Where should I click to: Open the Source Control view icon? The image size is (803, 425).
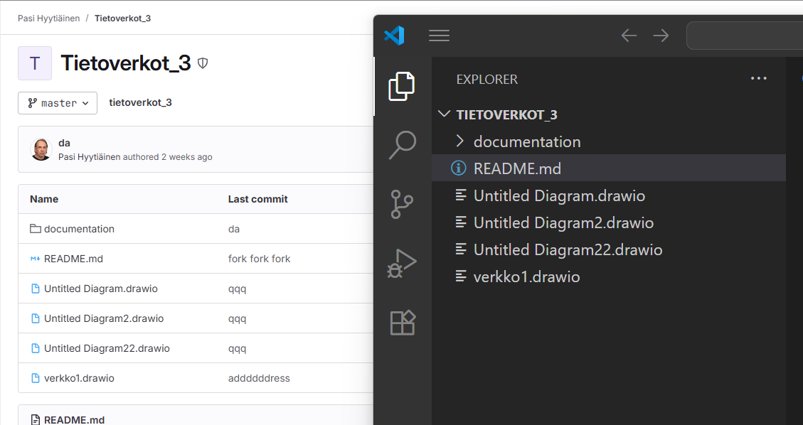coord(402,204)
